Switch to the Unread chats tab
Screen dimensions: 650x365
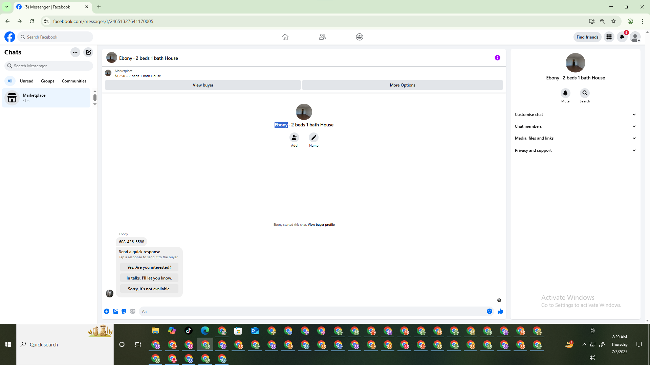pos(26,81)
